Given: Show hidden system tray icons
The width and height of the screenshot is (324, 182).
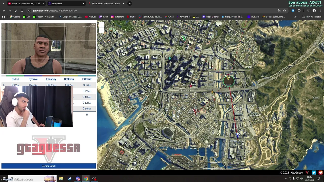Looking at the screenshot, I should click(286, 179).
